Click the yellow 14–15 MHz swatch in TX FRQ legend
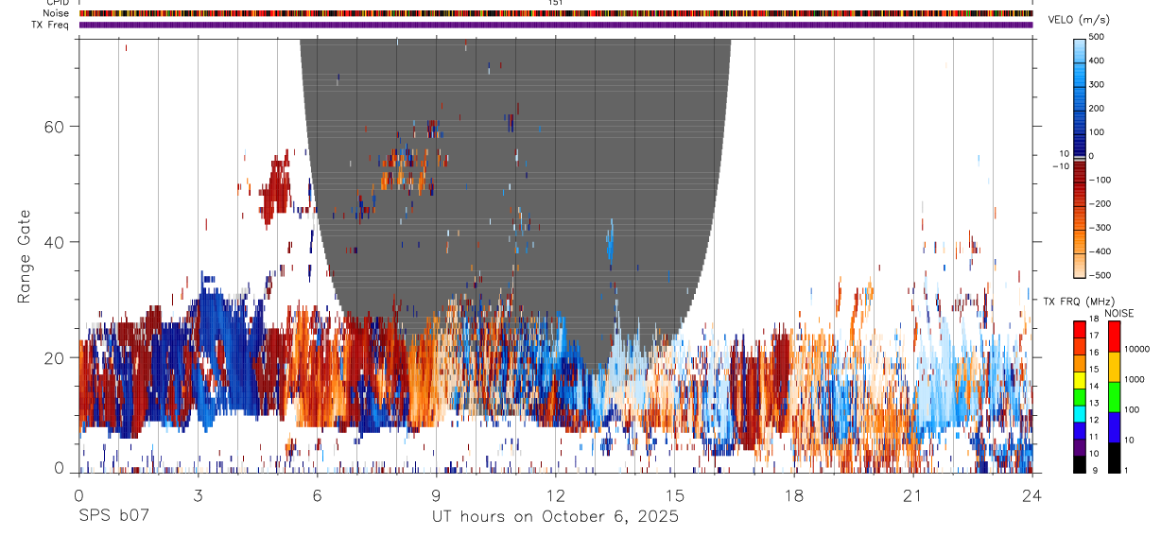Image resolution: width=1161 pixels, height=536 pixels. [1080, 380]
